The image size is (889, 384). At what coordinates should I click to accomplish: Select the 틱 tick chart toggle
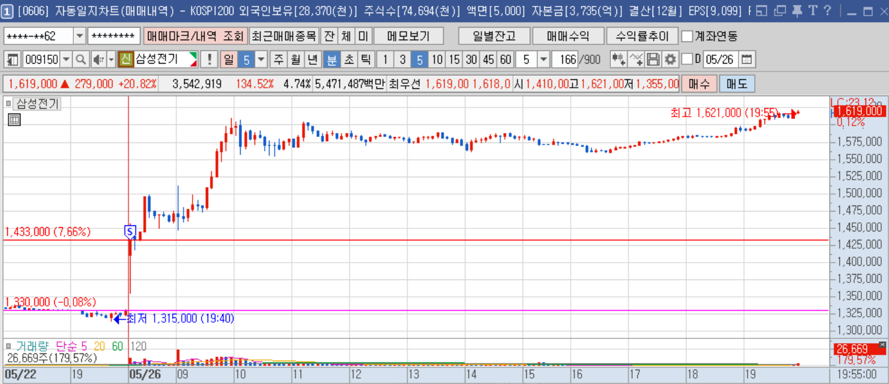(x=366, y=59)
